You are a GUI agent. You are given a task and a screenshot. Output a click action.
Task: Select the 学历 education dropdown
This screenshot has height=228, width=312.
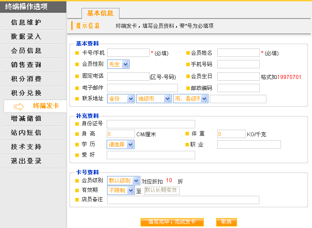click(120, 144)
